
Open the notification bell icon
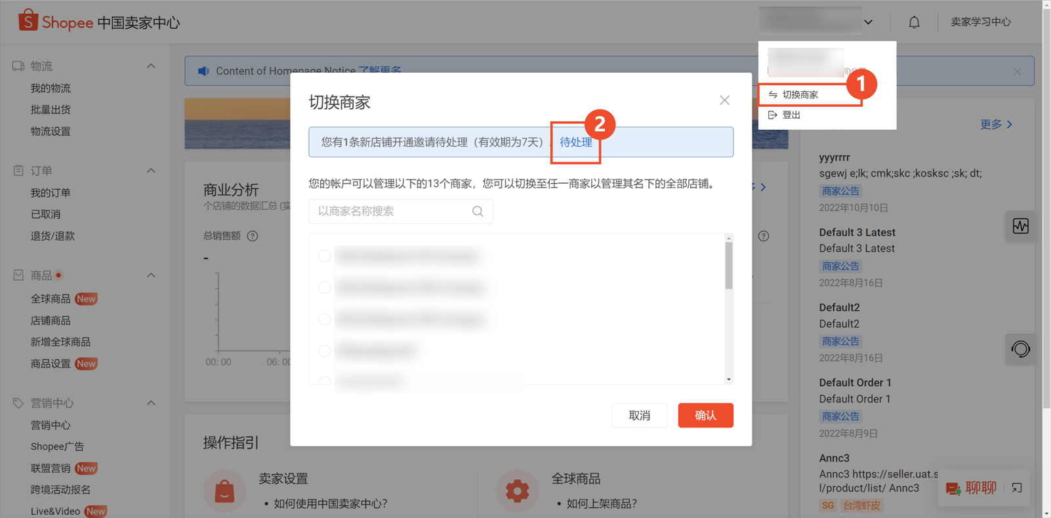pos(914,22)
